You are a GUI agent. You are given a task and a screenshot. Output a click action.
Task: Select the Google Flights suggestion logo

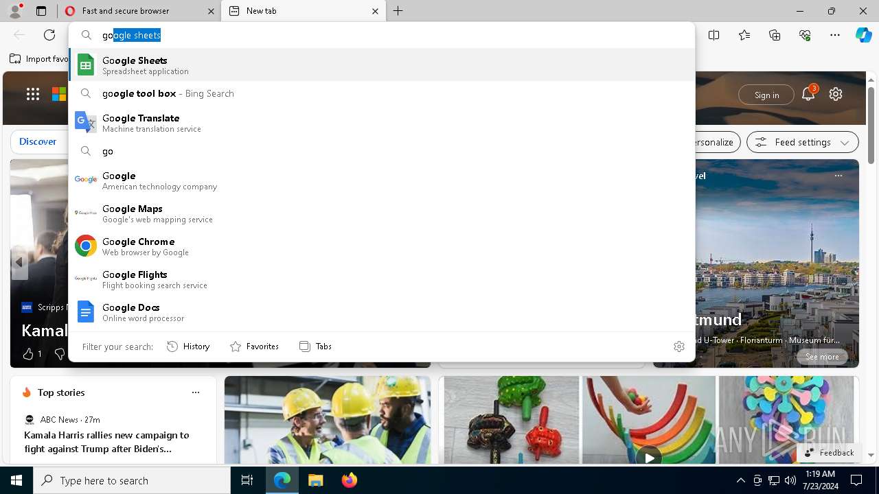click(x=86, y=279)
